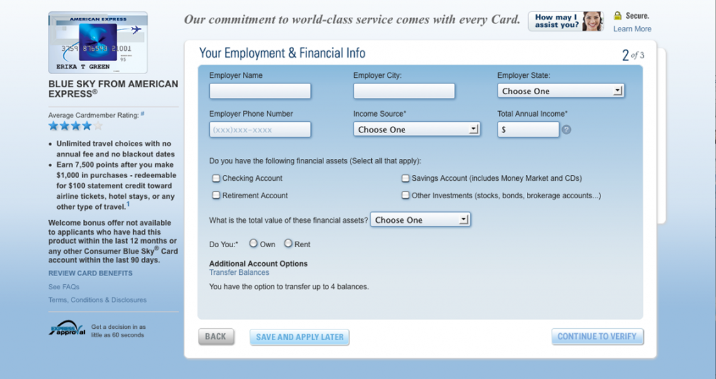Open REVIEW CARD BENEFITS link
The width and height of the screenshot is (716, 379).
coord(90,273)
